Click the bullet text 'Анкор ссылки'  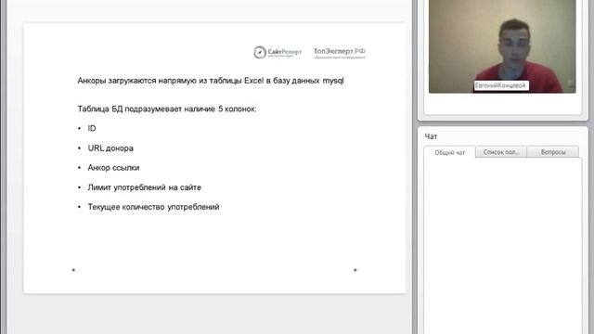click(113, 168)
